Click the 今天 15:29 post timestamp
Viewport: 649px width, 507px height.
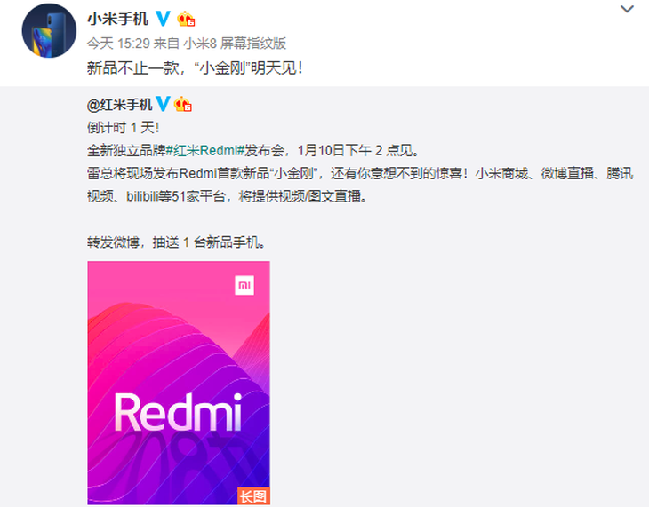(x=118, y=44)
